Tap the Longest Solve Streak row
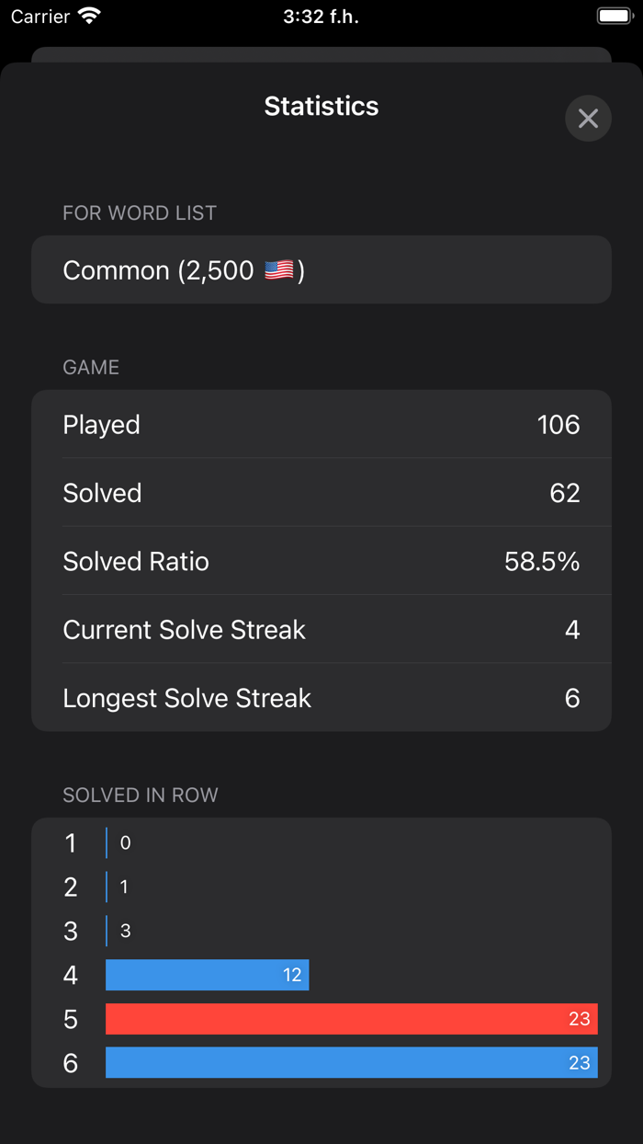The image size is (643, 1144). click(x=321, y=698)
